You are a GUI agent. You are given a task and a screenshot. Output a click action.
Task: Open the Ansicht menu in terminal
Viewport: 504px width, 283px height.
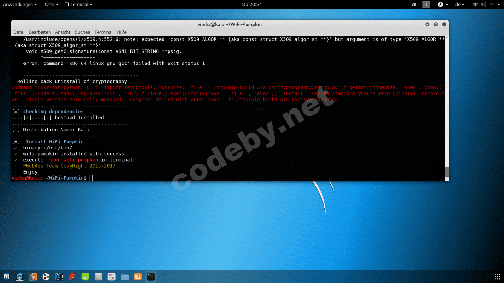click(x=63, y=32)
